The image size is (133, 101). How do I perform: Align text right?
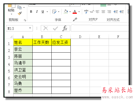point(109,12)
